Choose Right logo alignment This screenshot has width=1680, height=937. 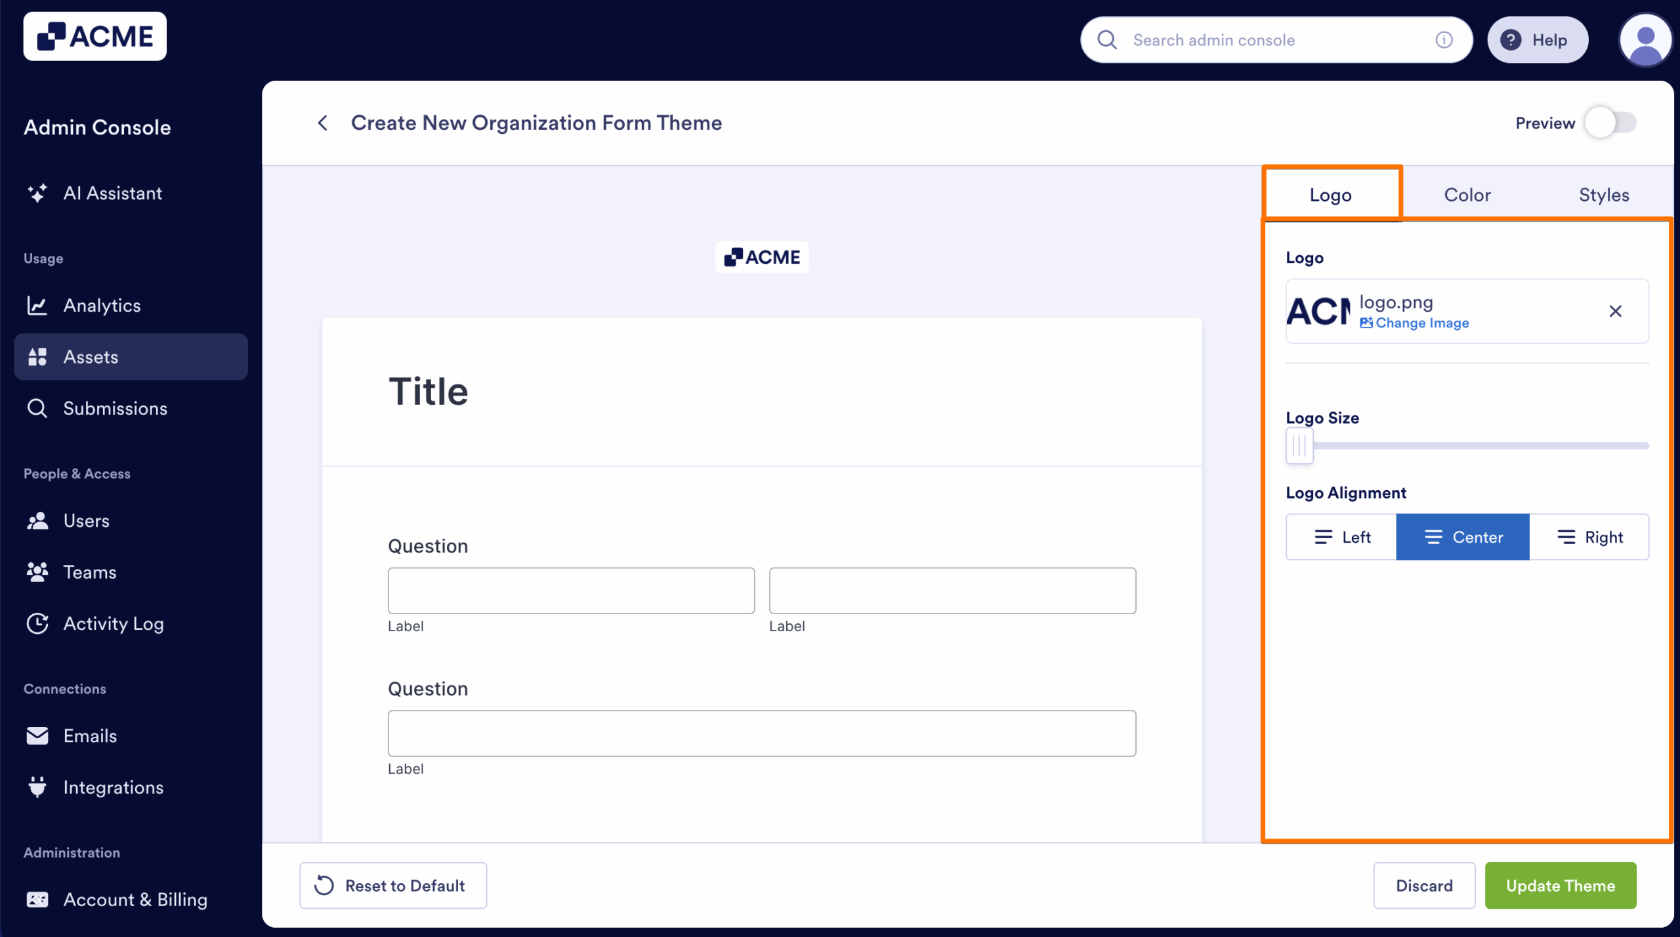(x=1589, y=537)
